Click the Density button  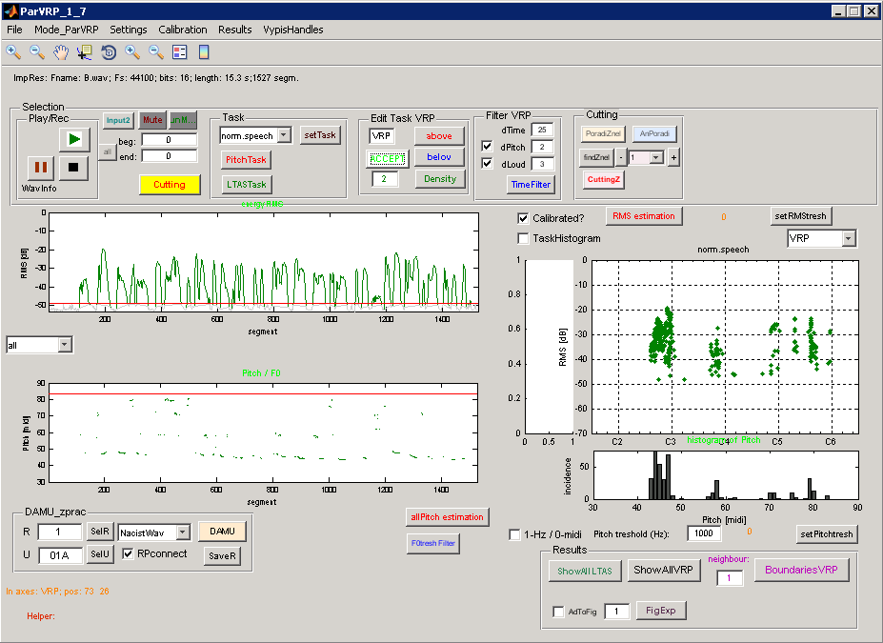coord(440,179)
